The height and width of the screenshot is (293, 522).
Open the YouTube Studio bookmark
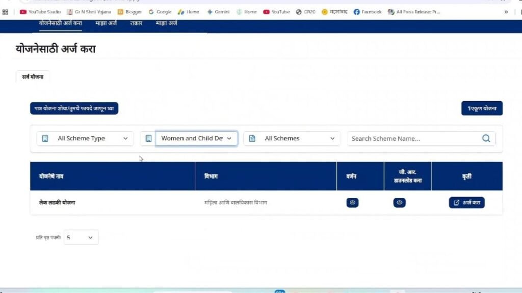point(40,12)
